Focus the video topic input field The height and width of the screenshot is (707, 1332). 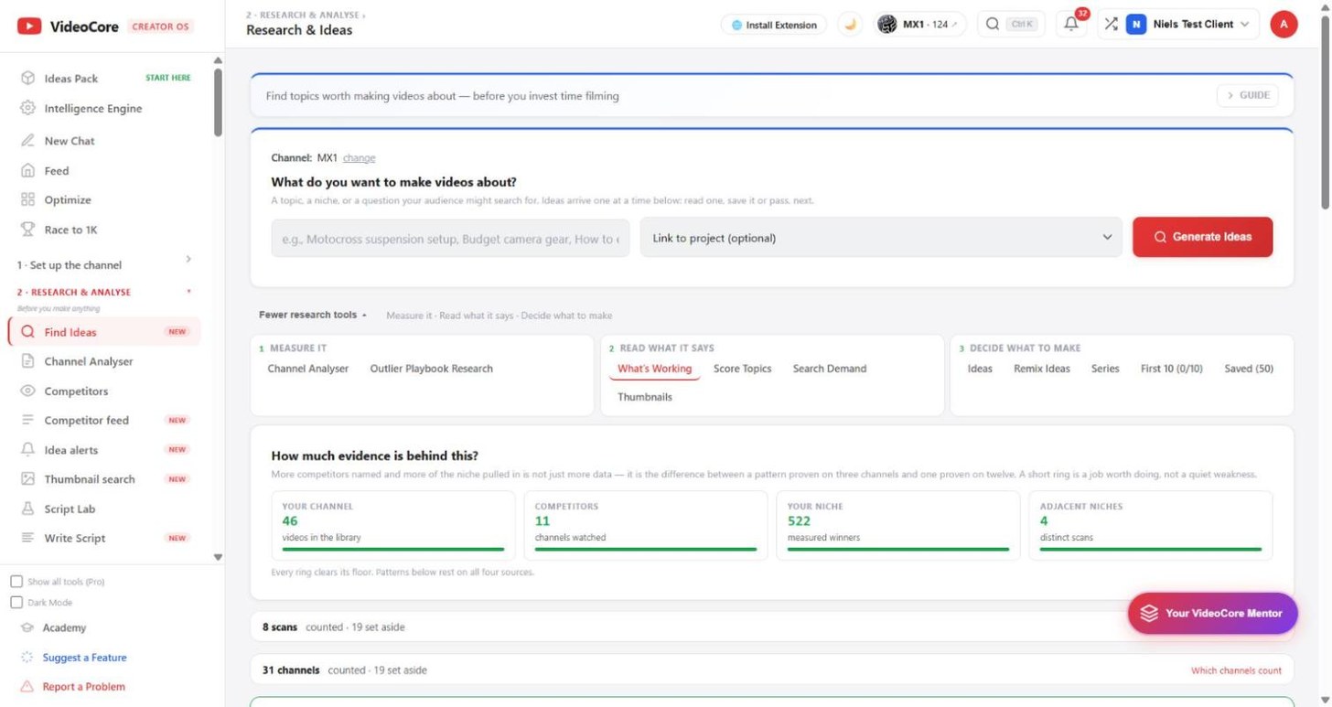(x=450, y=238)
